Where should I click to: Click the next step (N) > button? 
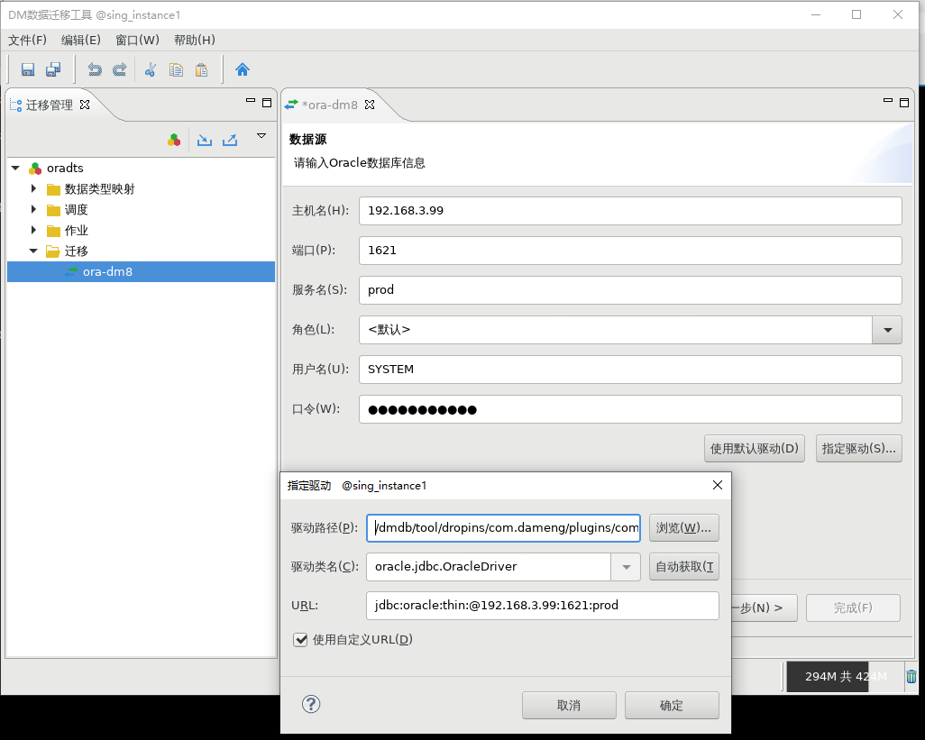pyautogui.click(x=764, y=608)
